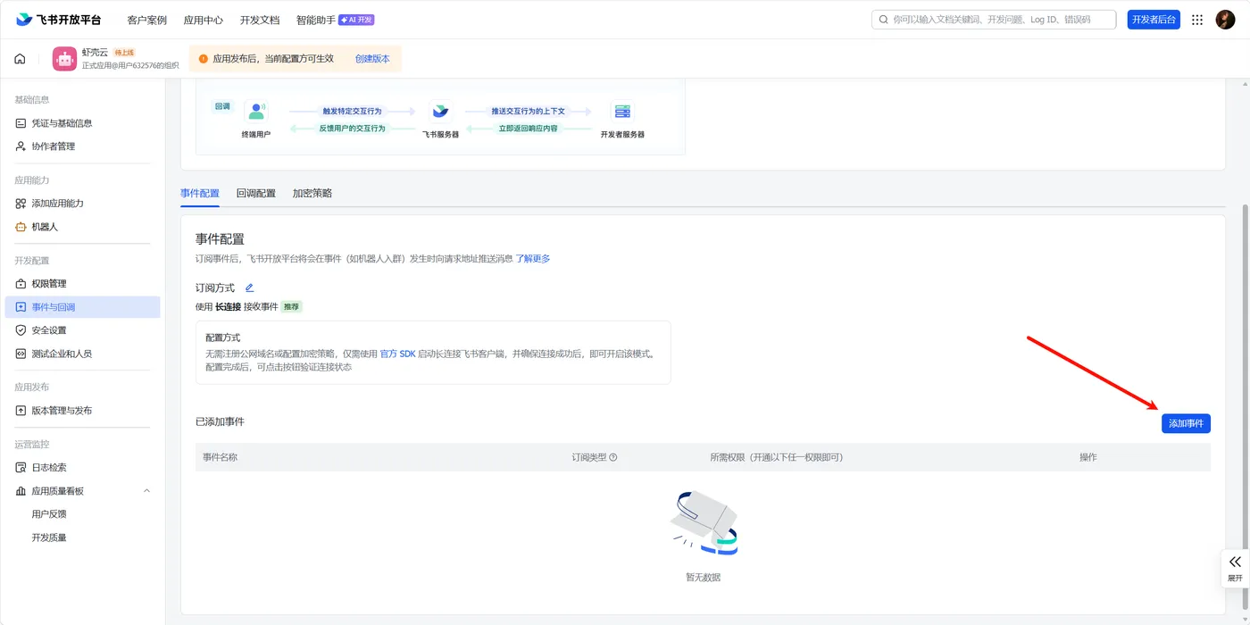Click the 操作 column header

(1088, 457)
